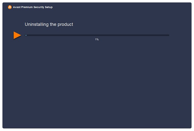Click the 1% progress label

(x=97, y=39)
